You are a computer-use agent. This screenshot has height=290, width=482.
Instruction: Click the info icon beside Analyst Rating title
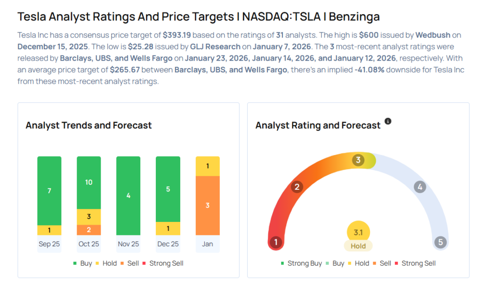(388, 121)
